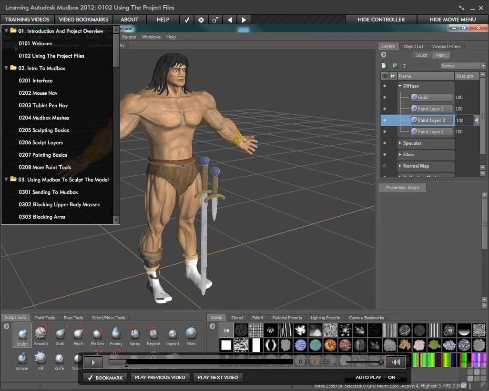Select the Fill sculpt tool
Screen dimensions: 489x391
[x=41, y=361]
